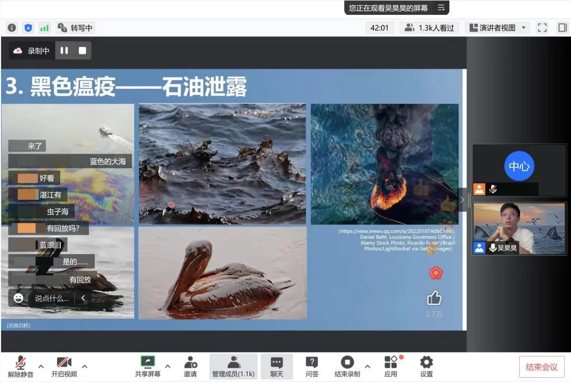Viewport: 571px width, 382px height.
Task: Open the 邀请 invite icon
Action: [x=190, y=366]
